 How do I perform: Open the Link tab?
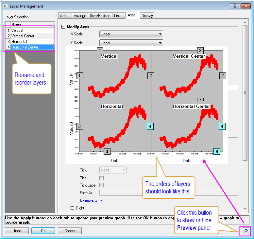(117, 16)
